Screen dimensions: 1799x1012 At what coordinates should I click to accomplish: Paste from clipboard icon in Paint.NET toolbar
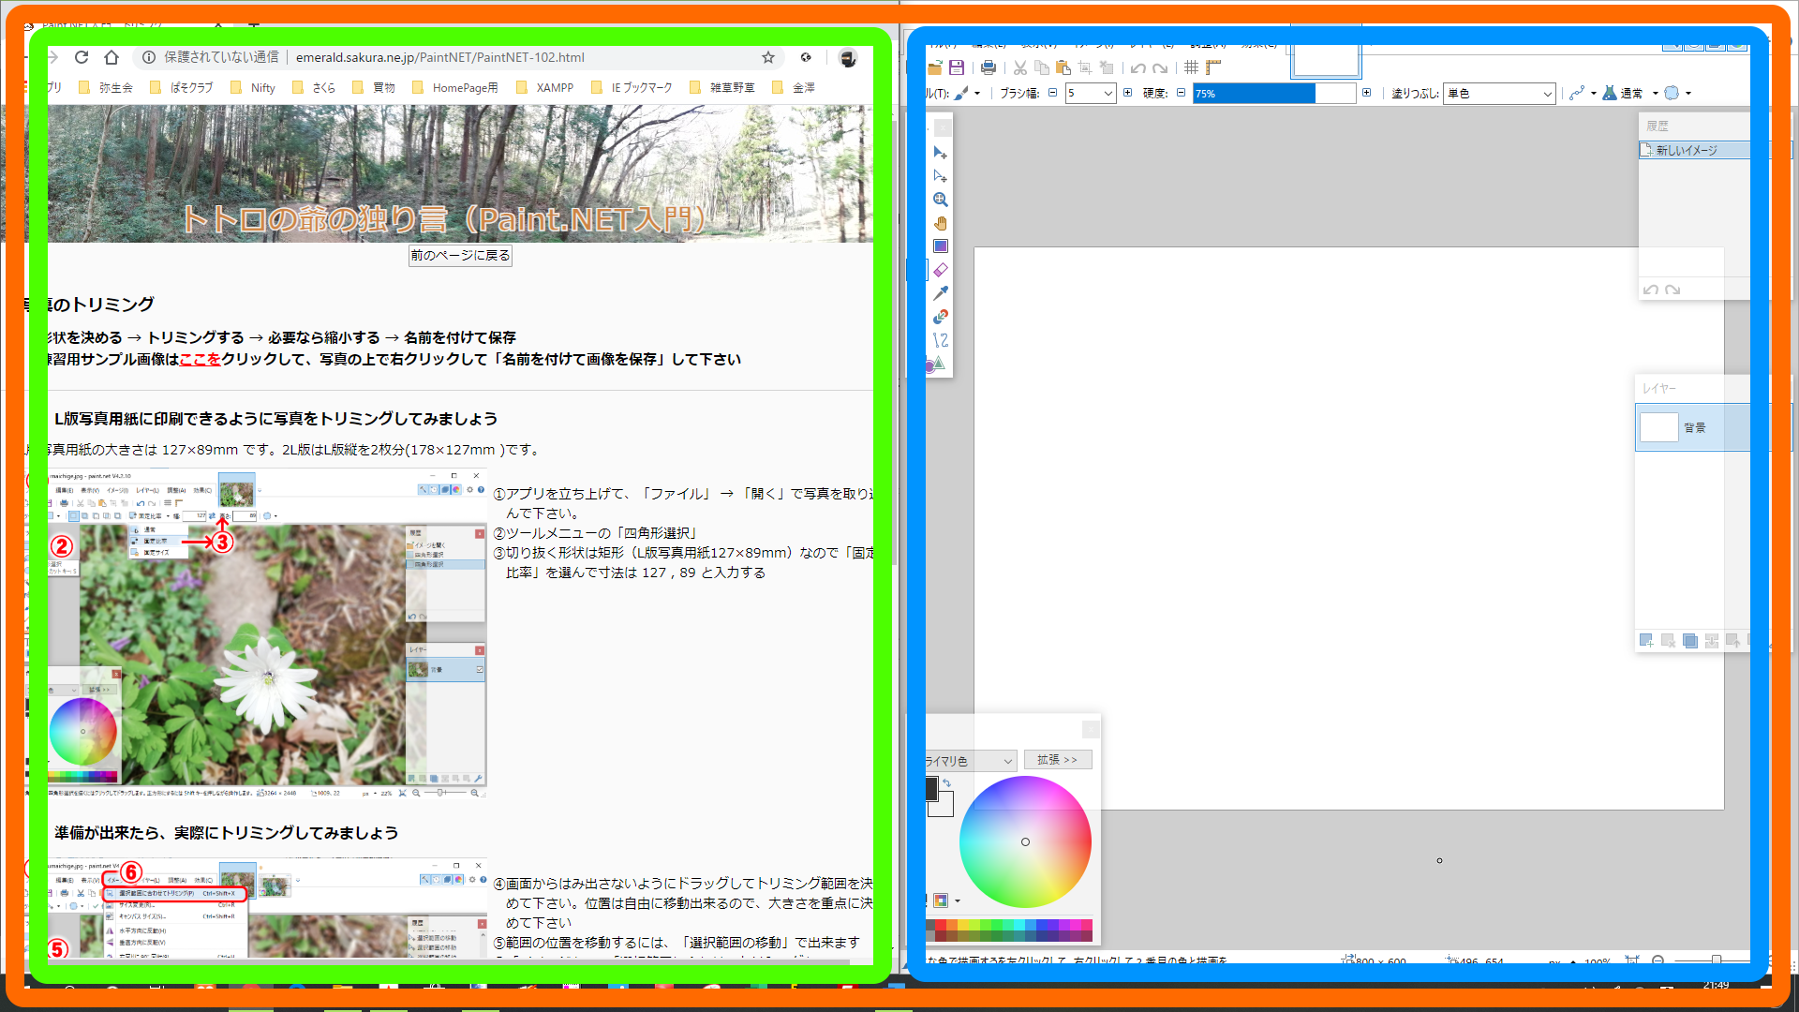(x=1063, y=67)
